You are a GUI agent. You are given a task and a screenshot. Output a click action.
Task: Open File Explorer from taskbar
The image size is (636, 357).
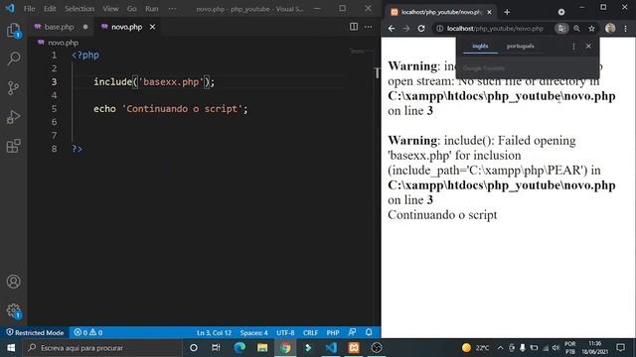click(262, 348)
